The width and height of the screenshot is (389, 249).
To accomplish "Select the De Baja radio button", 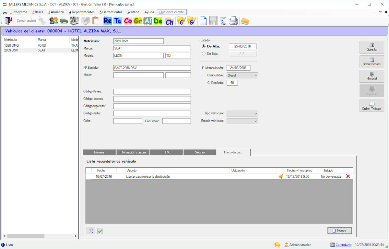I will [204, 53].
